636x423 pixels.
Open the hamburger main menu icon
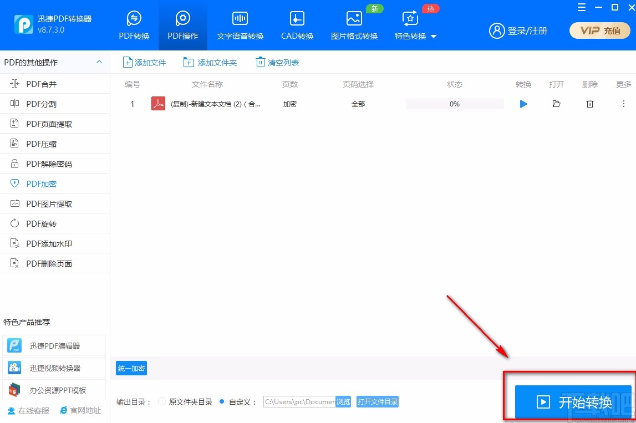[x=581, y=7]
